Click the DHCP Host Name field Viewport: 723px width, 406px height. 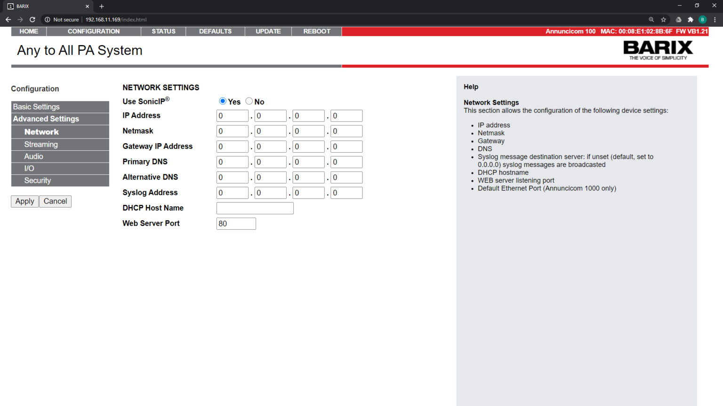point(255,208)
